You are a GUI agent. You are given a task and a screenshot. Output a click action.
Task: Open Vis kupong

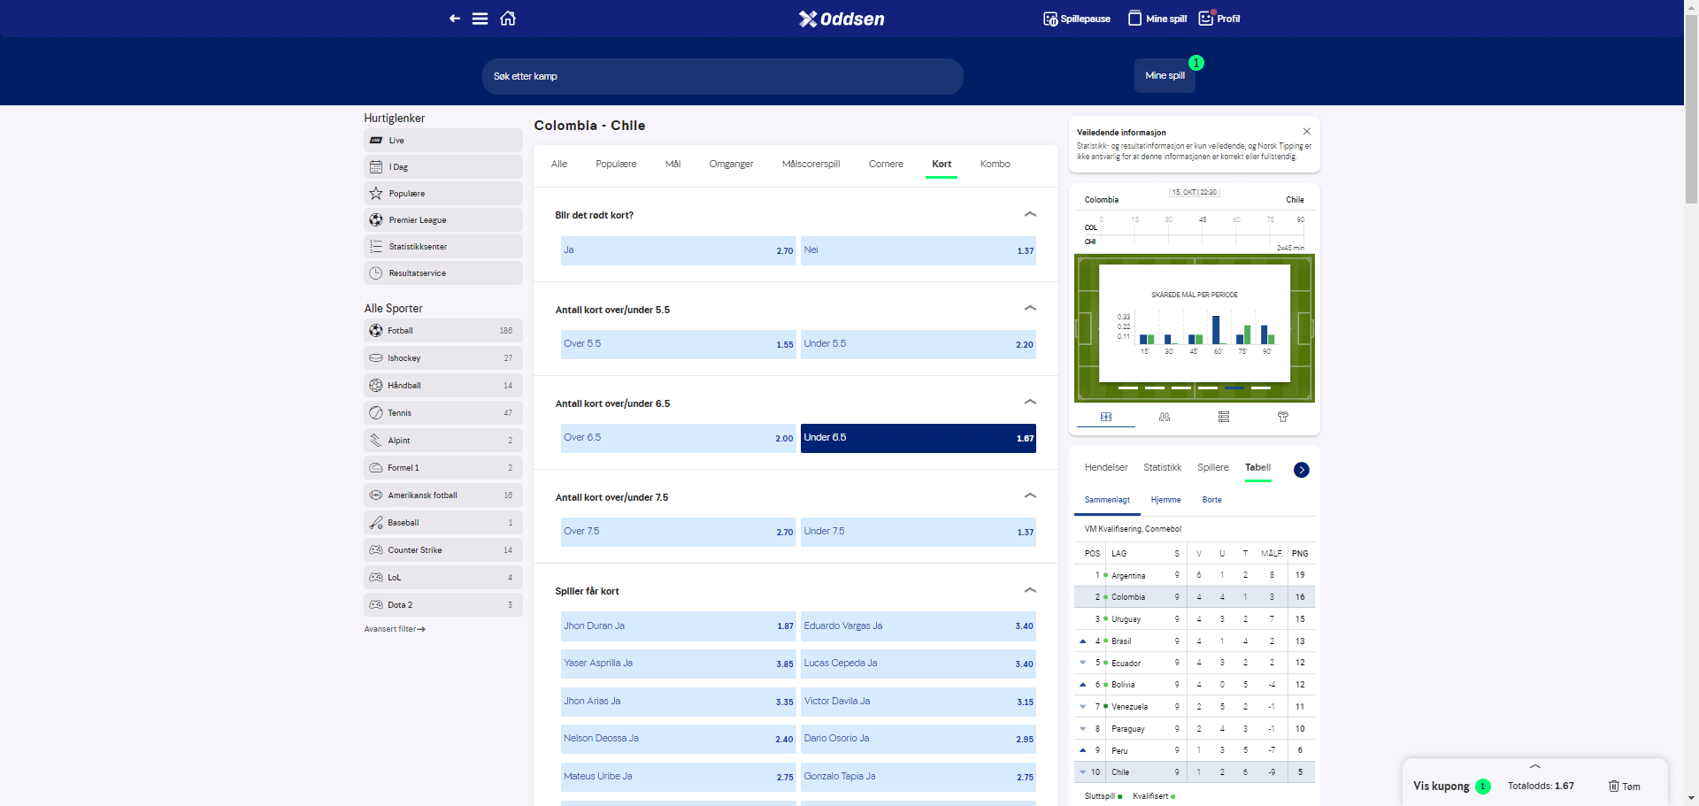1441,786
